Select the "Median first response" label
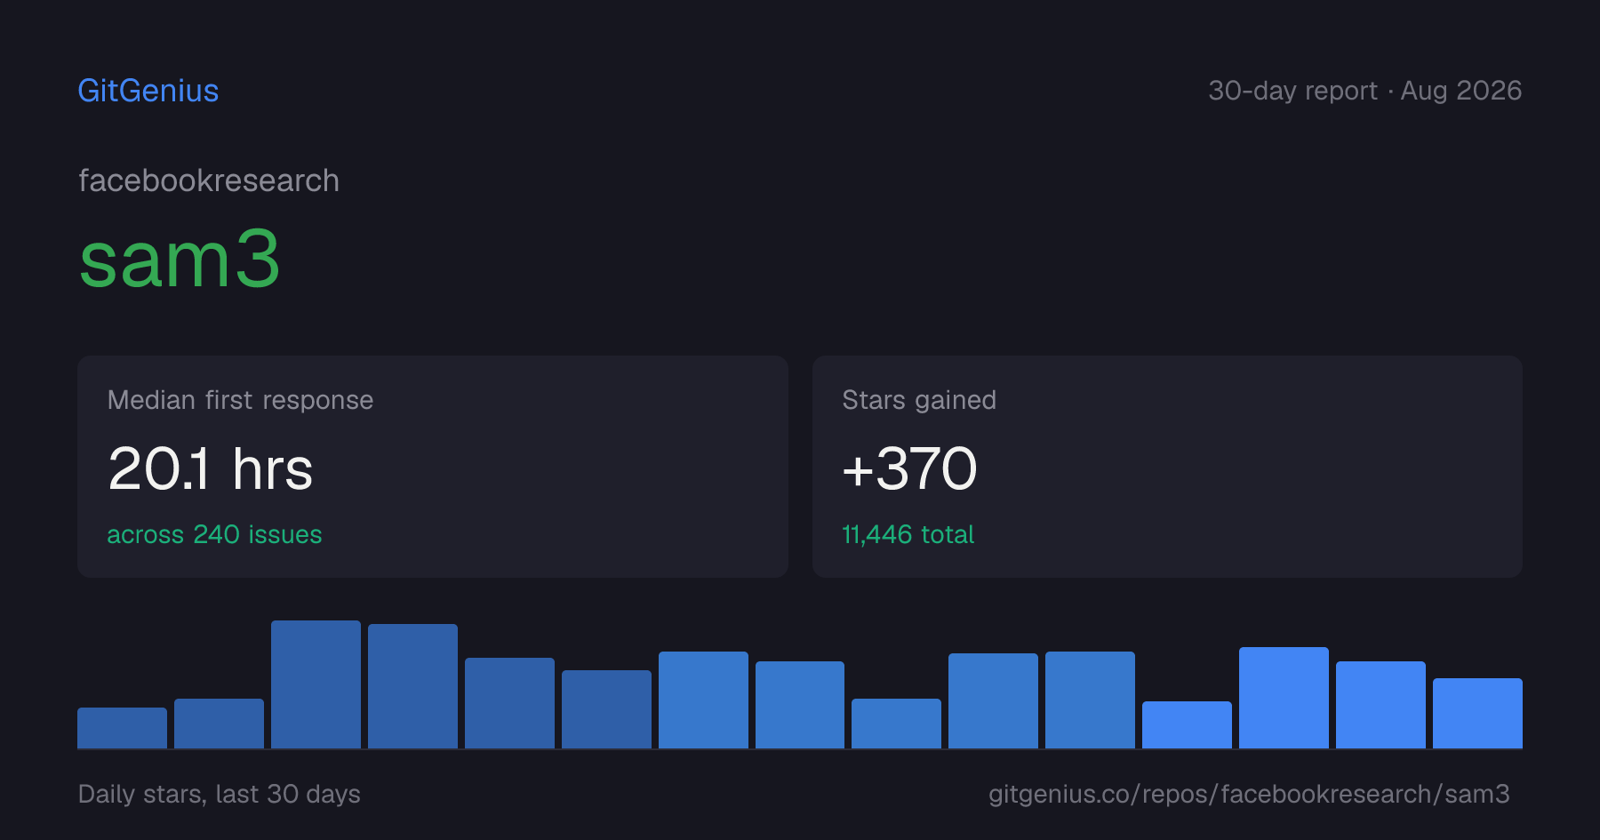The width and height of the screenshot is (1600, 840). [240, 400]
